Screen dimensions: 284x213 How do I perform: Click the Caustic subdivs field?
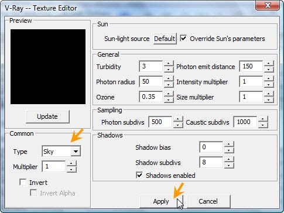(245, 122)
